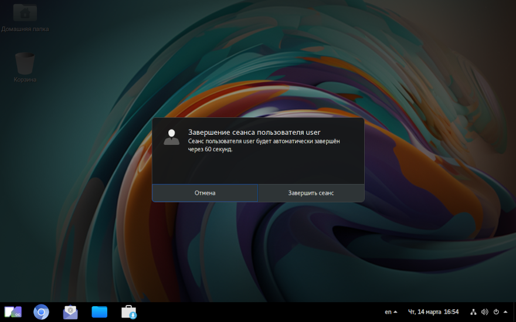Click the power tray icon
Viewport: 516px width, 322px height.
pyautogui.click(x=495, y=312)
